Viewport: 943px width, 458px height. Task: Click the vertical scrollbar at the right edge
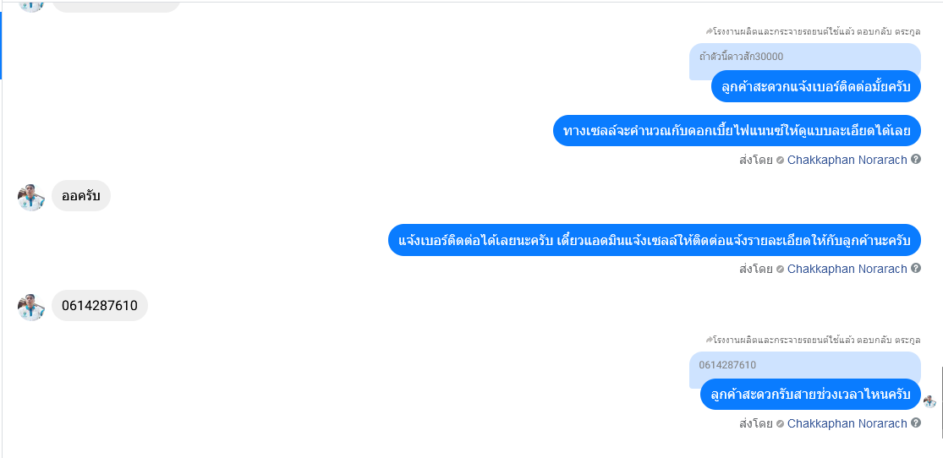(942, 401)
